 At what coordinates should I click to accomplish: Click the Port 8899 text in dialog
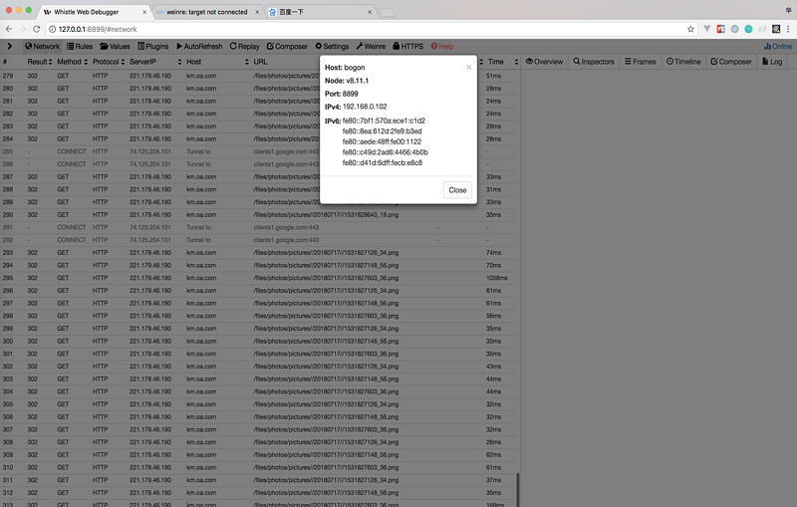tap(341, 94)
